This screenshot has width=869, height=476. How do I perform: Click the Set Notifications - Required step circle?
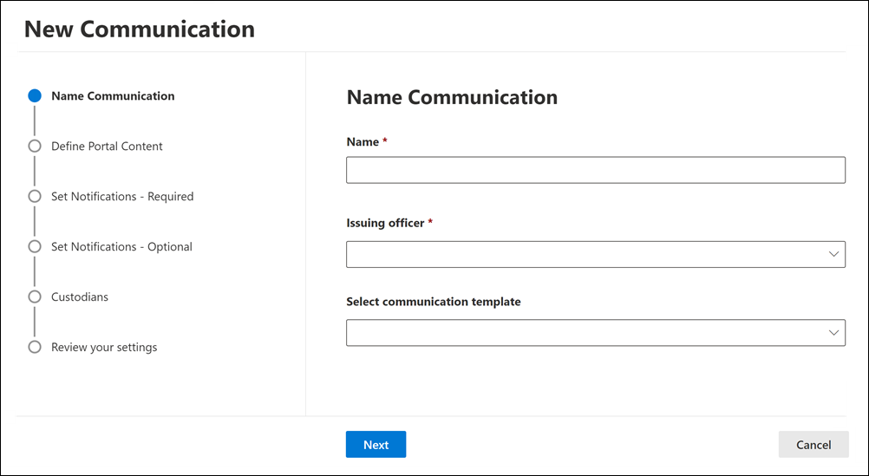(x=35, y=197)
